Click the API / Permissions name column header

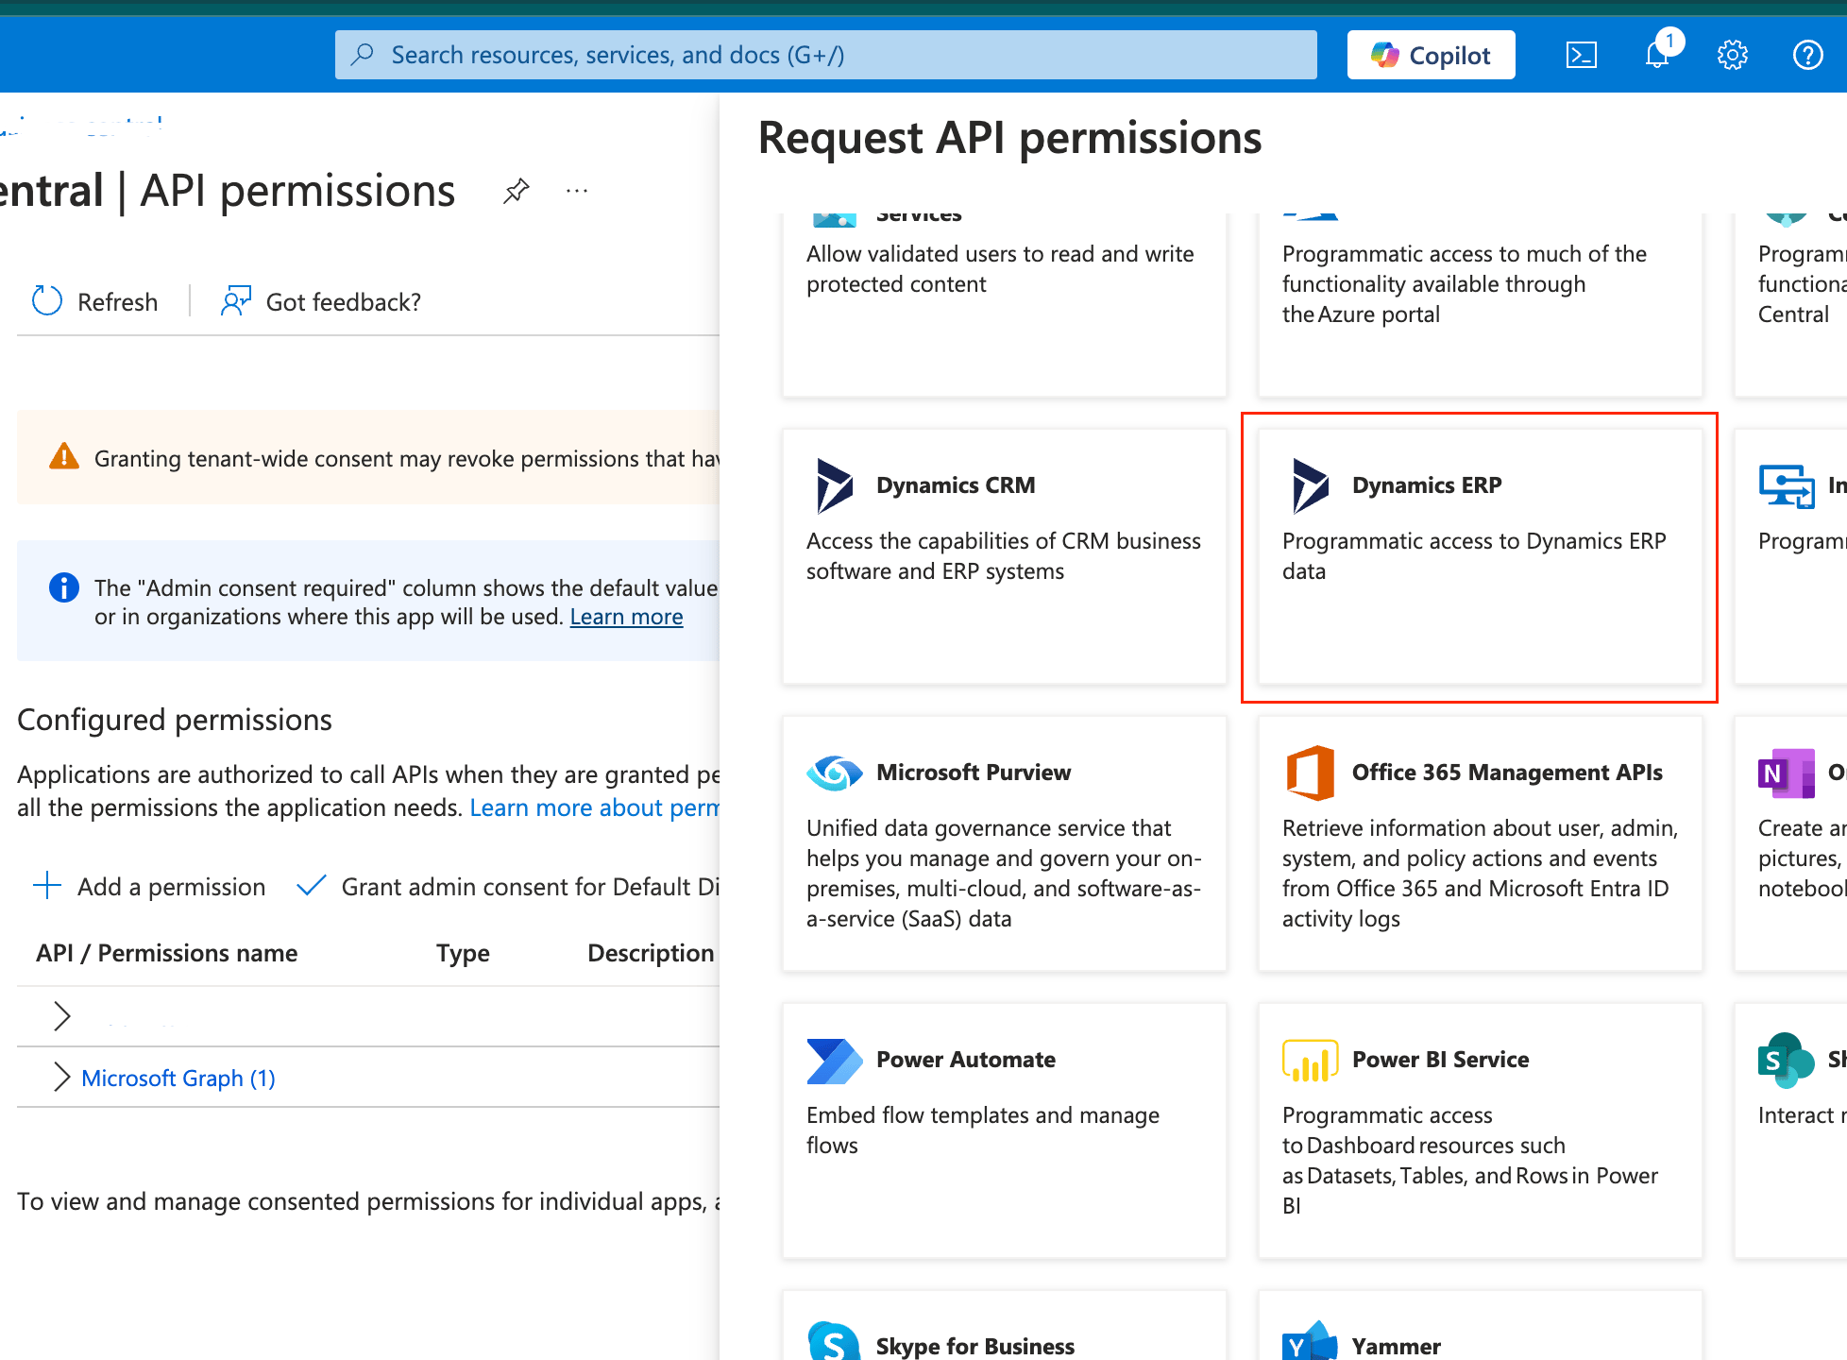click(x=166, y=953)
